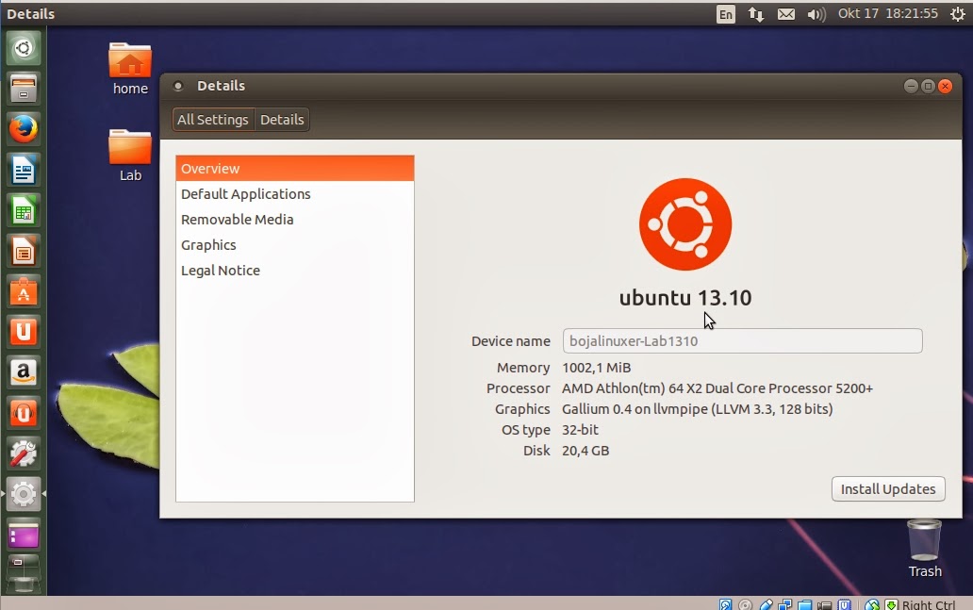Open the messaging envelope icon in top panel
Image resolution: width=973 pixels, height=610 pixels.
click(786, 13)
